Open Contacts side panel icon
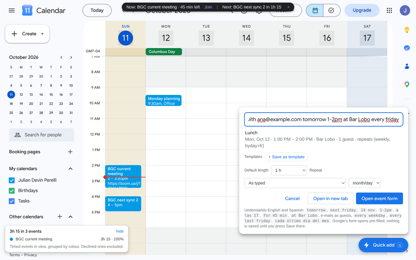This screenshot has height=260, width=416. click(407, 66)
